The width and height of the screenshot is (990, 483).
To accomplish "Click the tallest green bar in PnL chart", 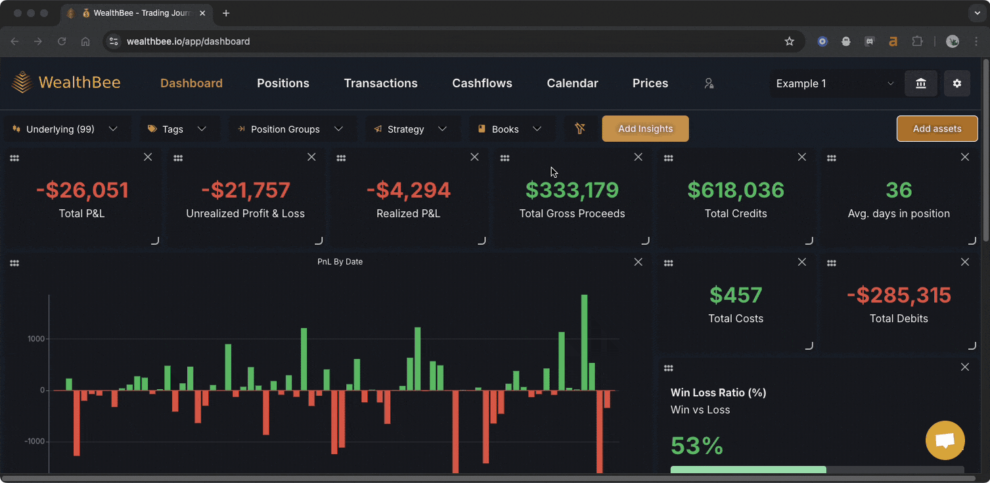I will click(x=584, y=343).
